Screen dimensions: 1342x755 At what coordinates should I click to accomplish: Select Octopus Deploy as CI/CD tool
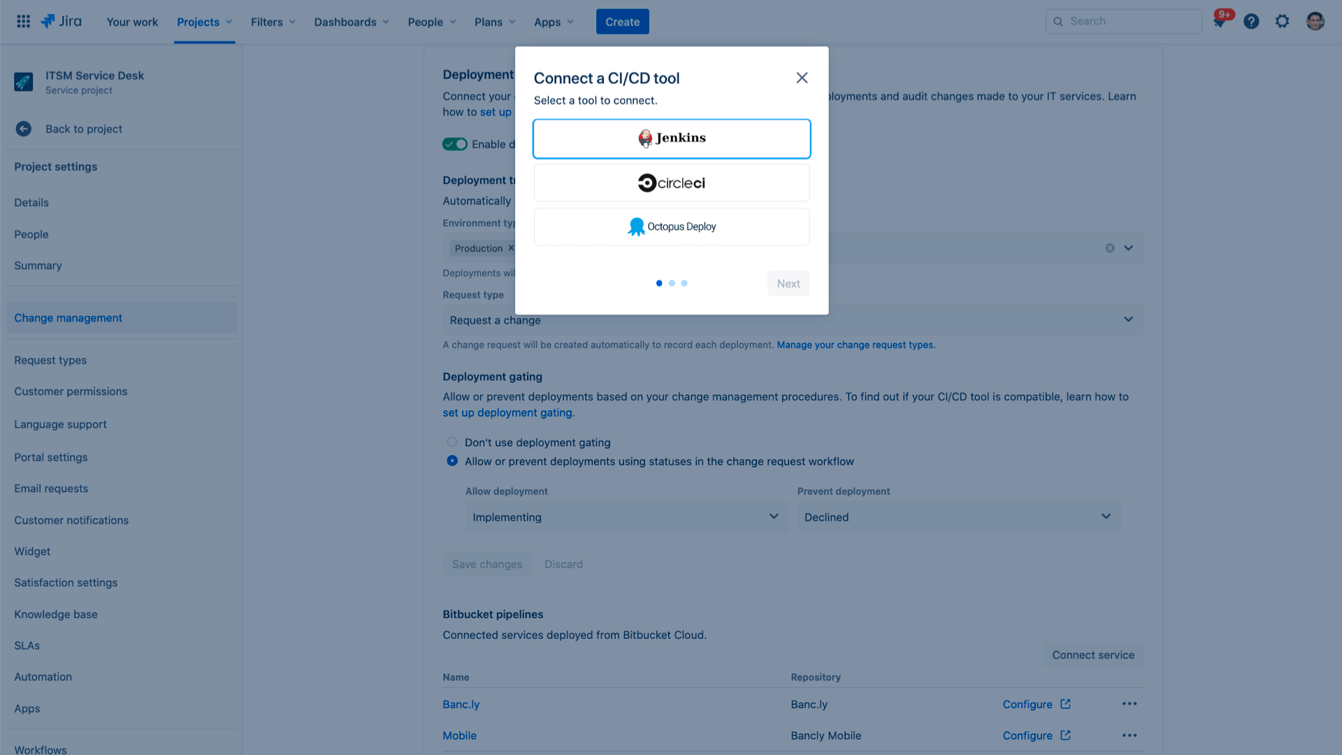tap(672, 226)
